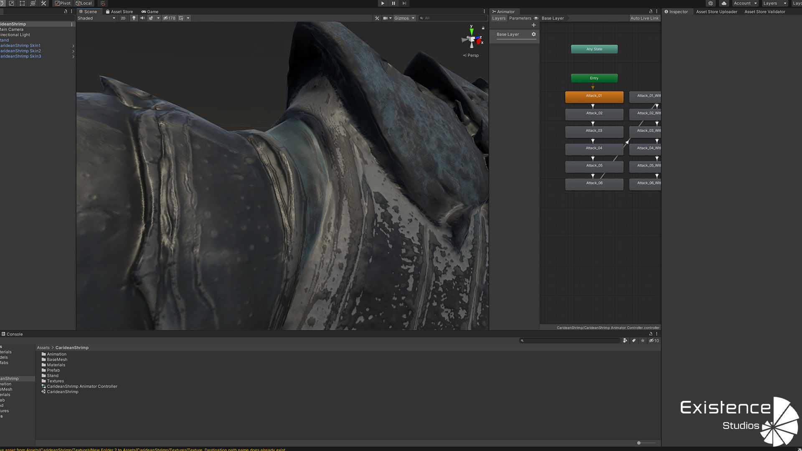The height and width of the screenshot is (451, 802).
Task: Toggle Animator panel eye visibility icon
Action: [x=536, y=18]
